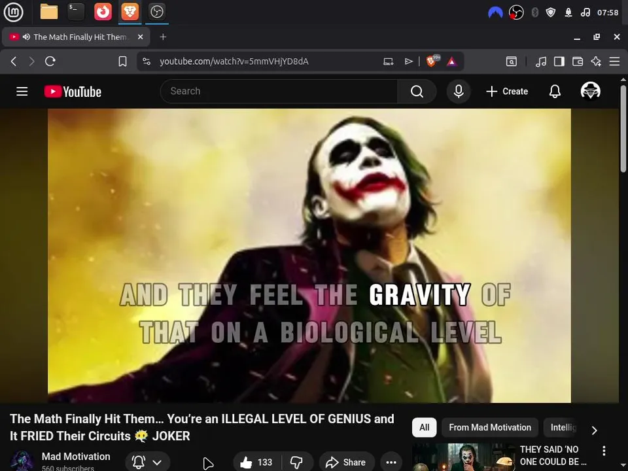The height and width of the screenshot is (471, 628).
Task: Cast or install via address bar screen icon
Action: point(388,61)
